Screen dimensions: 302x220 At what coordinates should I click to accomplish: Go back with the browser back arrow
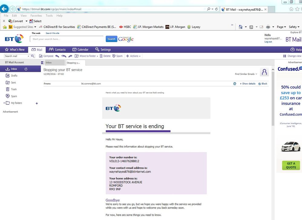(4, 9)
